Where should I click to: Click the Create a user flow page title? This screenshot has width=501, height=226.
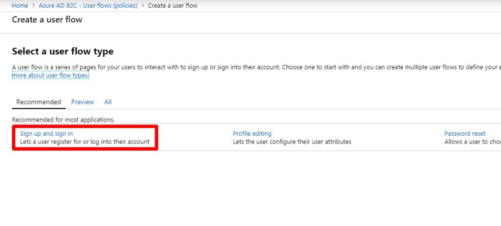tap(47, 20)
